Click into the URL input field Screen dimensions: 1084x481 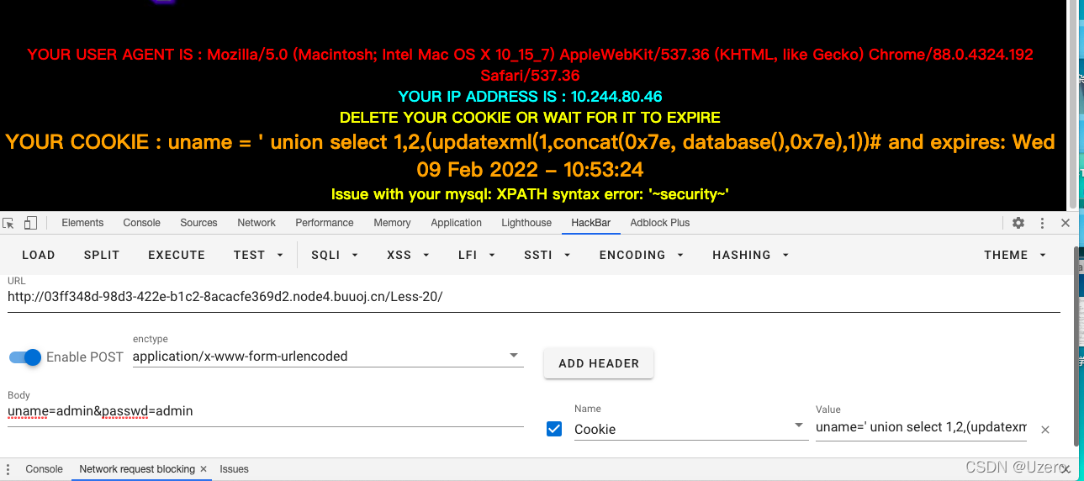[x=533, y=297]
